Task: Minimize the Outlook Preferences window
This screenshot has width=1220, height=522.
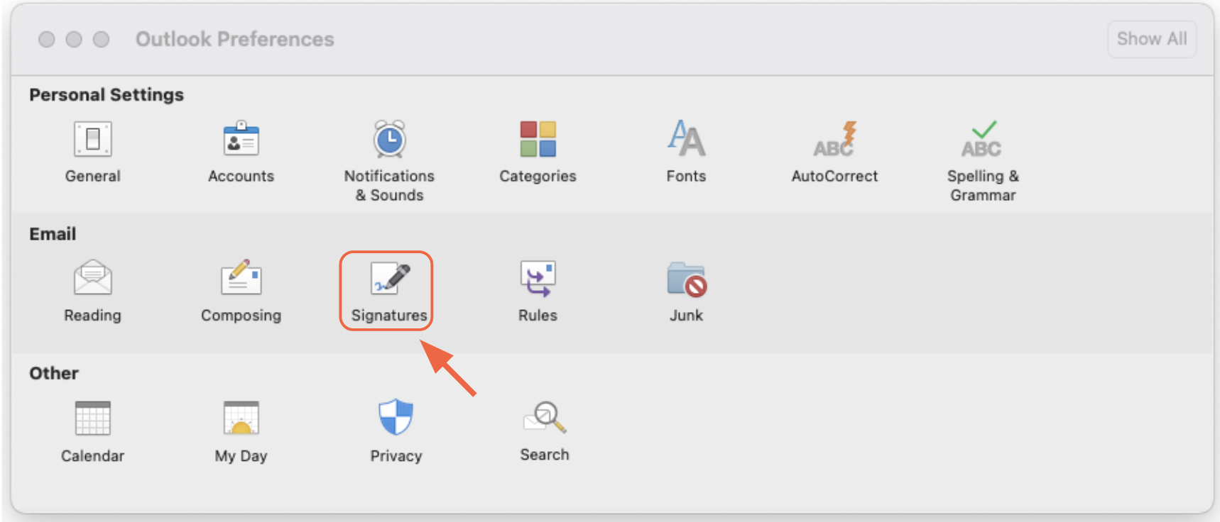Action: [x=74, y=40]
